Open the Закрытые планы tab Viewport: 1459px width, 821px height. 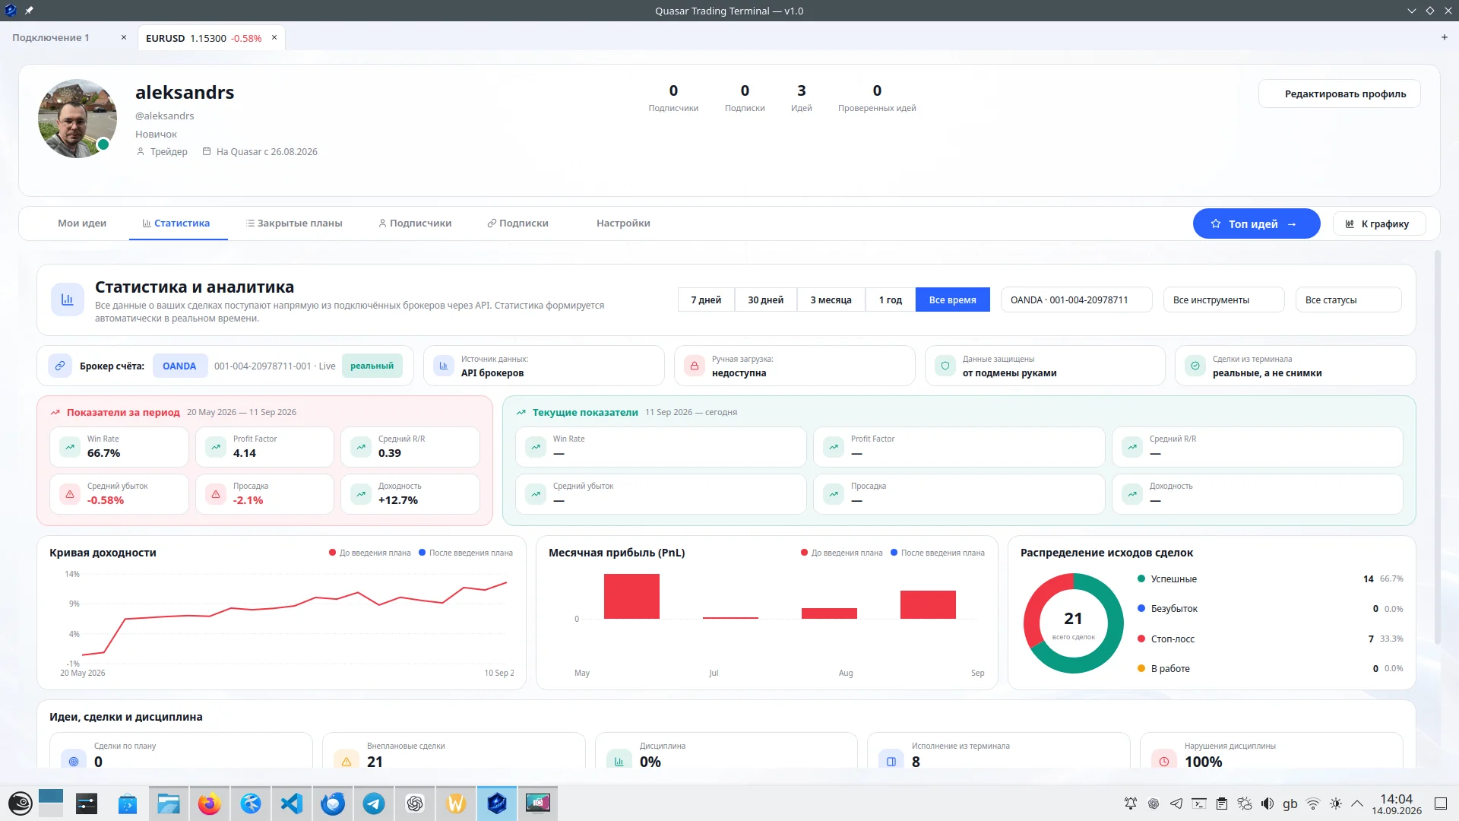(x=294, y=223)
